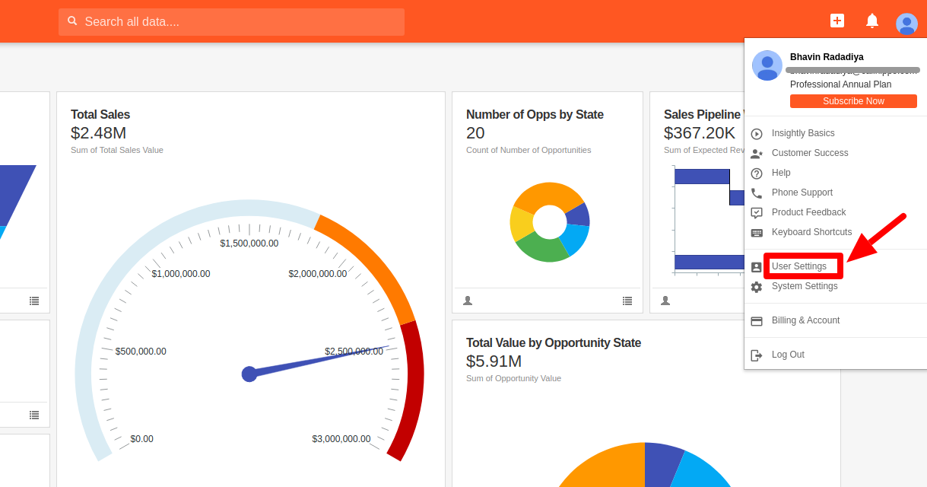927x487 pixels.
Task: Open User Settings
Action: (x=799, y=266)
